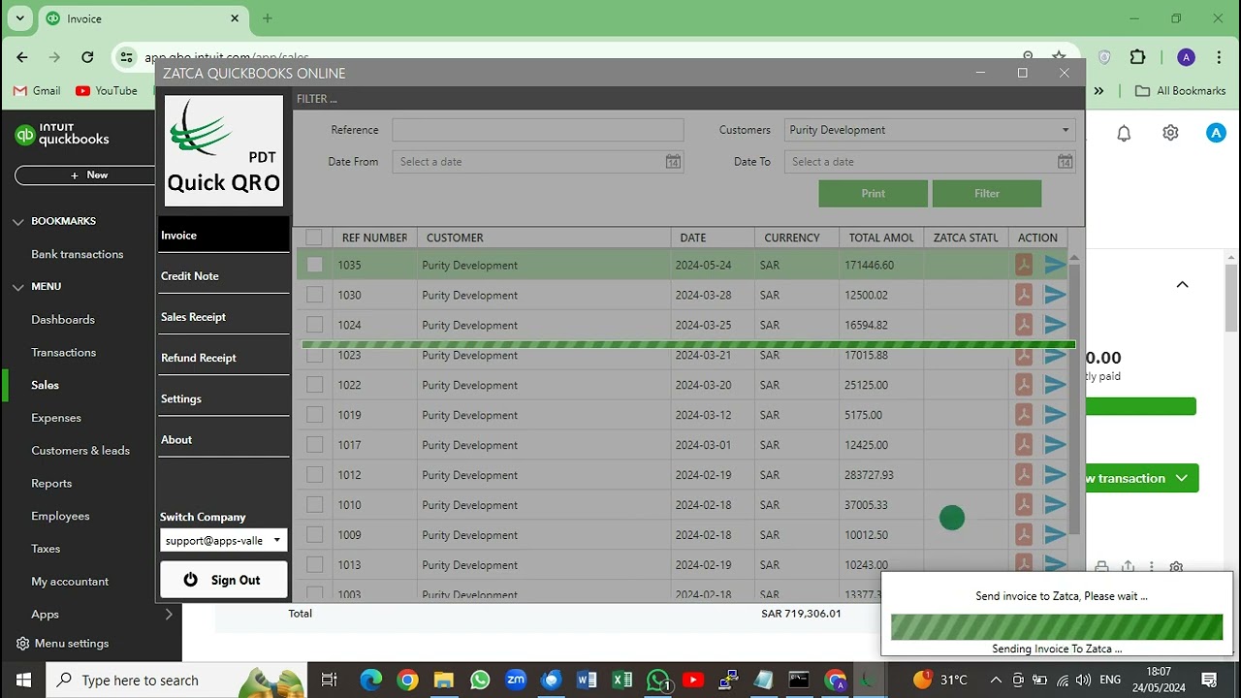The height and width of the screenshot is (698, 1241).
Task: Open WhatsApp from the taskbar
Action: point(480,680)
